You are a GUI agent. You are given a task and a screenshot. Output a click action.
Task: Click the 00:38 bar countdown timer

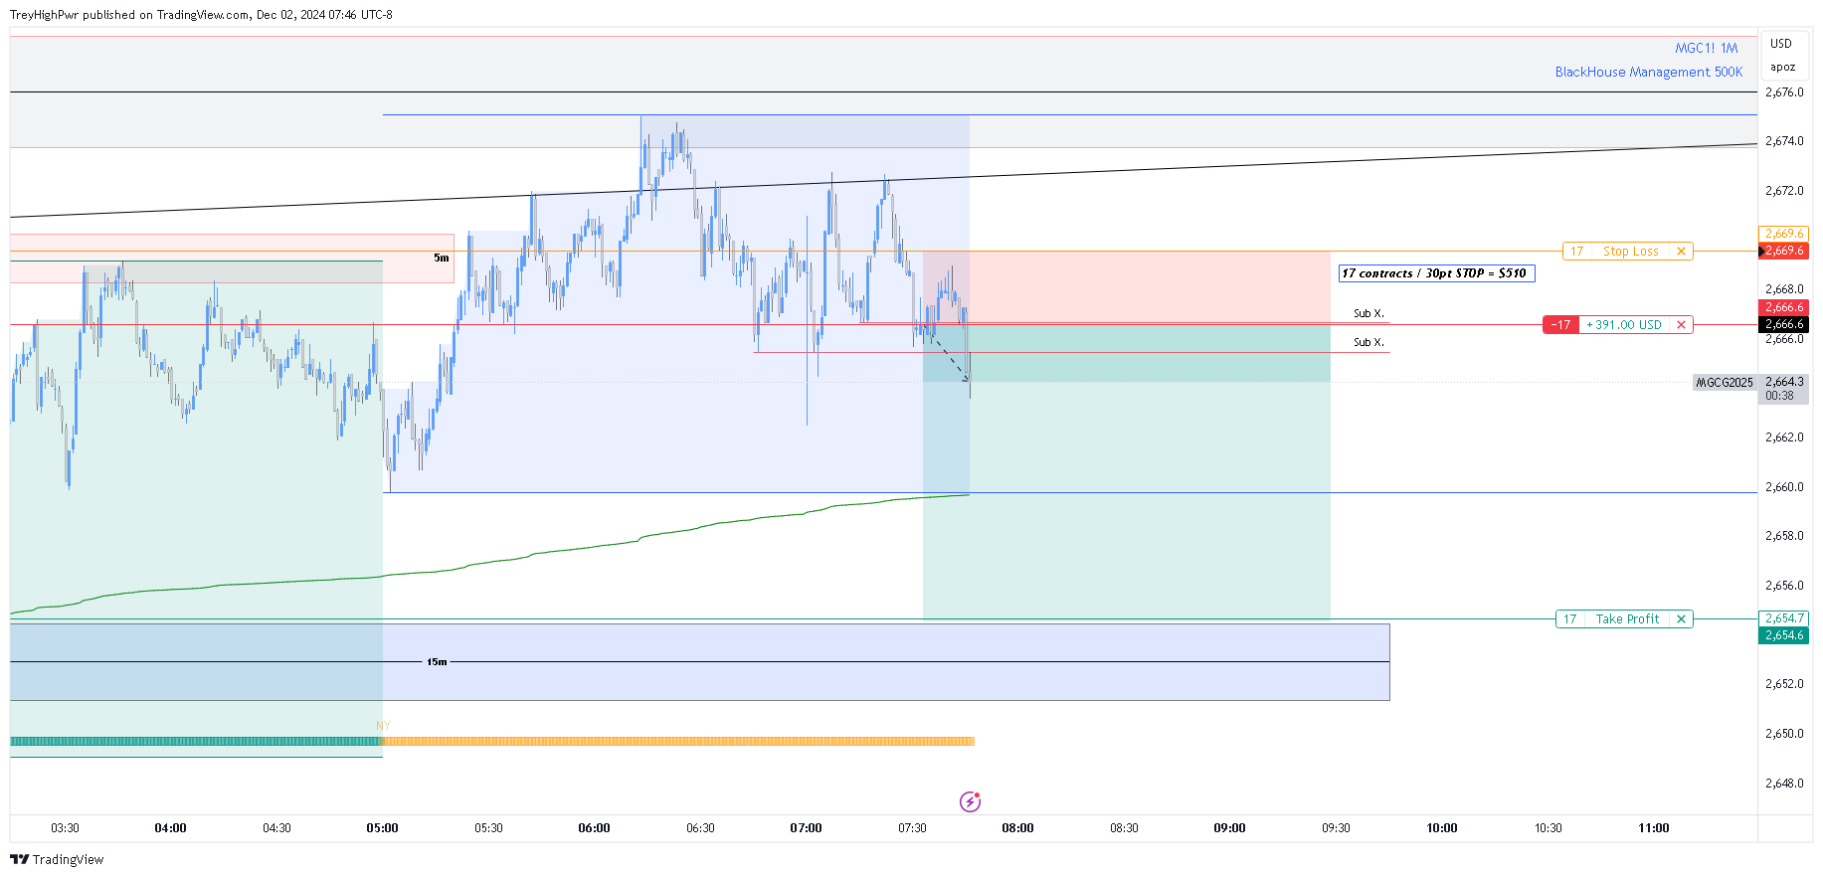click(x=1779, y=396)
